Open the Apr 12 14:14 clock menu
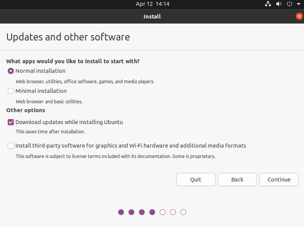Viewport: 304px width, 227px height. coord(152,4)
